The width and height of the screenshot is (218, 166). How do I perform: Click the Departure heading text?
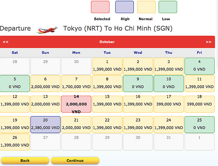(x=15, y=28)
